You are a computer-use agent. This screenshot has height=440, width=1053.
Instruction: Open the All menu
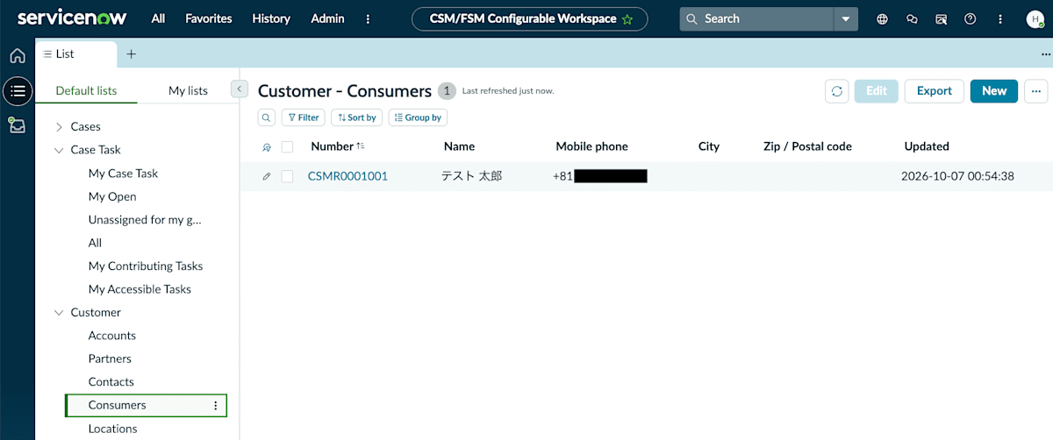(x=158, y=18)
